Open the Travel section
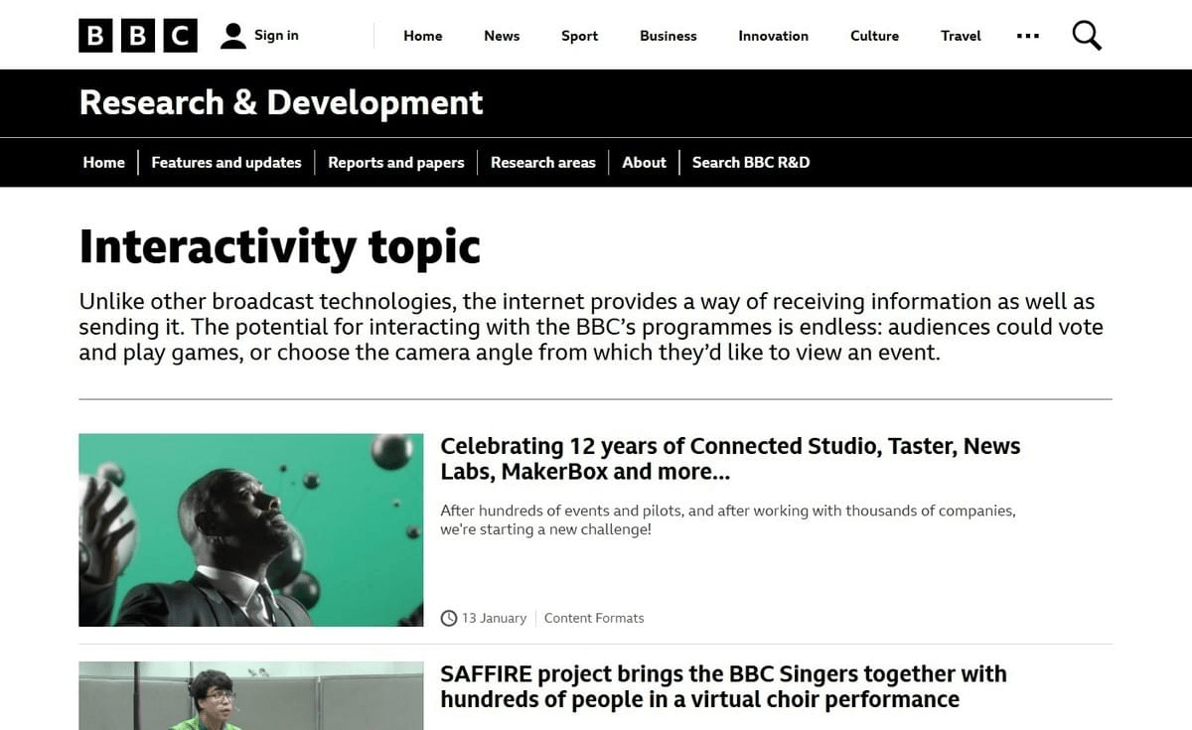 960,36
